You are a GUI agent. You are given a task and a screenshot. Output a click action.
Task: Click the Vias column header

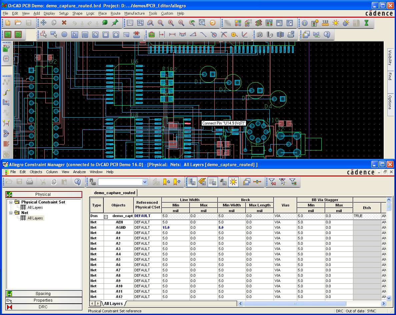(x=285, y=205)
